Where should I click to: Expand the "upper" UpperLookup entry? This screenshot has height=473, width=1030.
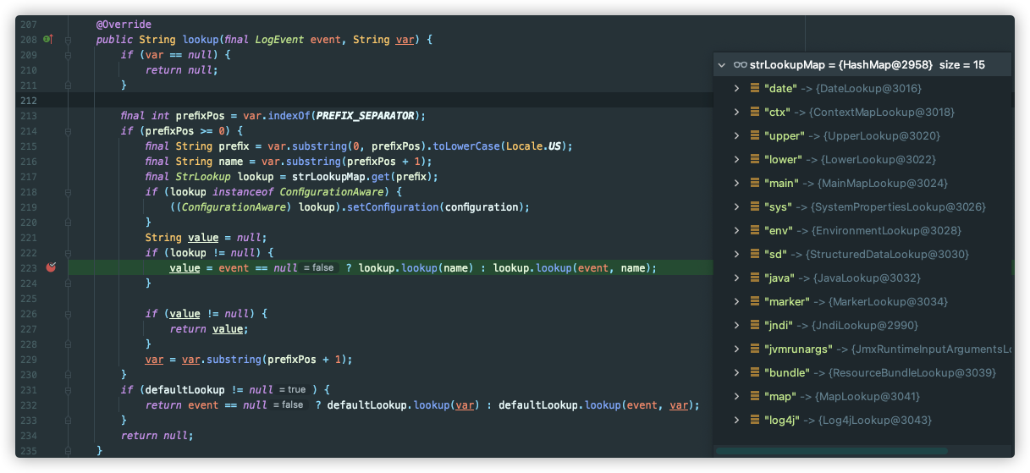click(736, 135)
